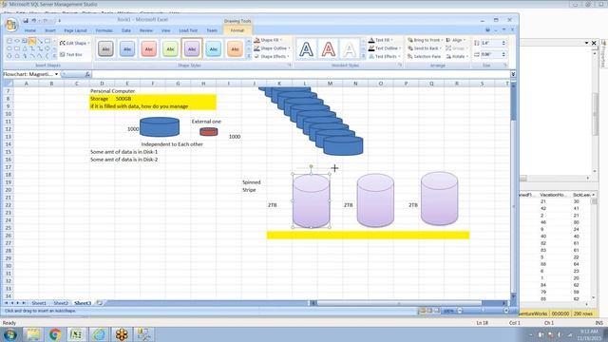This screenshot has height=342, width=608.
Task: Open the Shape Effects dropdown
Action: pos(272,57)
